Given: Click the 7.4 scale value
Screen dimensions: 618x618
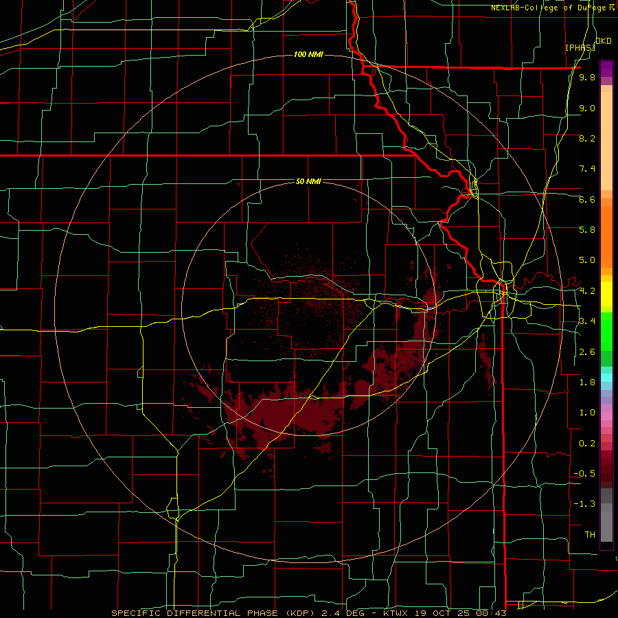Looking at the screenshot, I should coord(587,169).
